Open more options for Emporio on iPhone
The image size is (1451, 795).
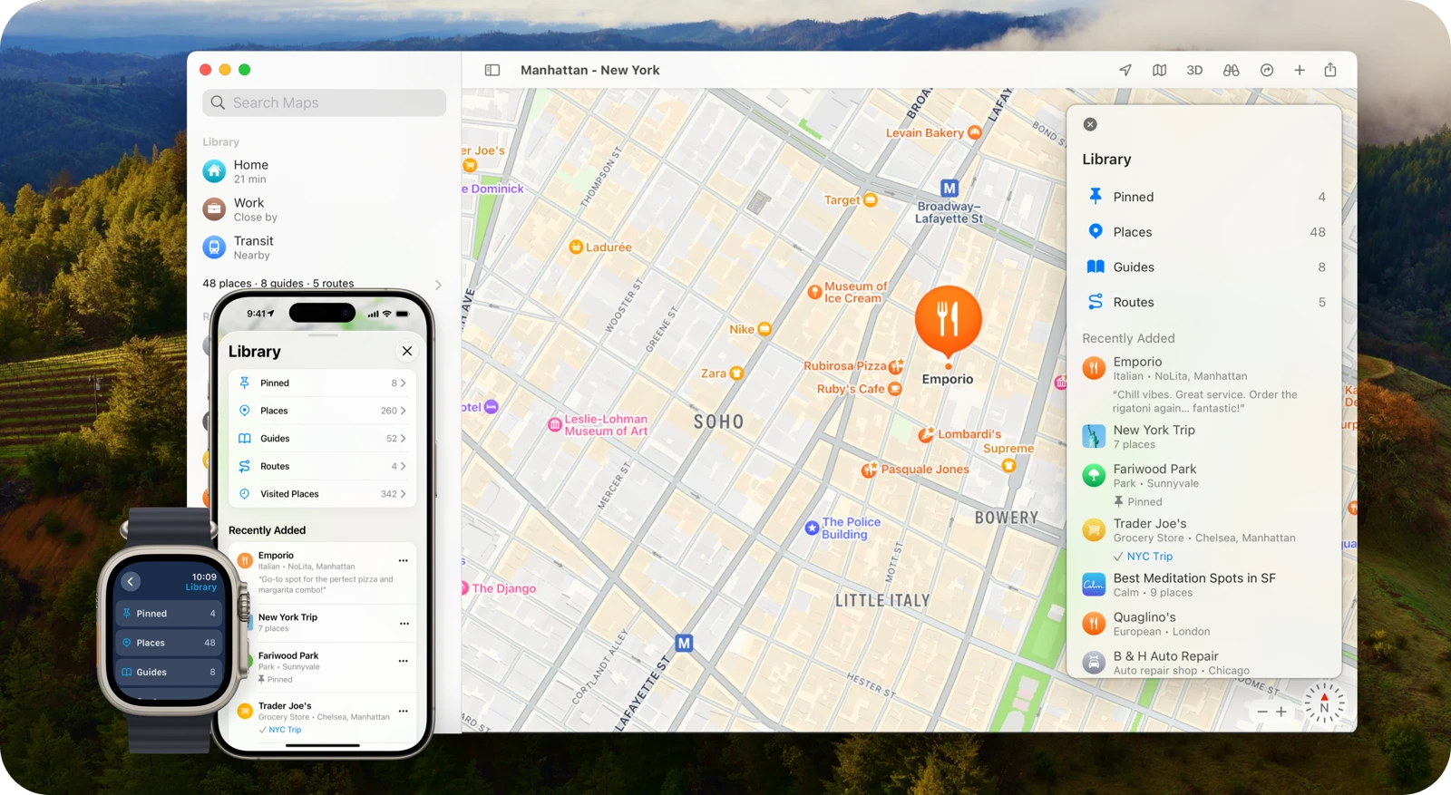(404, 560)
